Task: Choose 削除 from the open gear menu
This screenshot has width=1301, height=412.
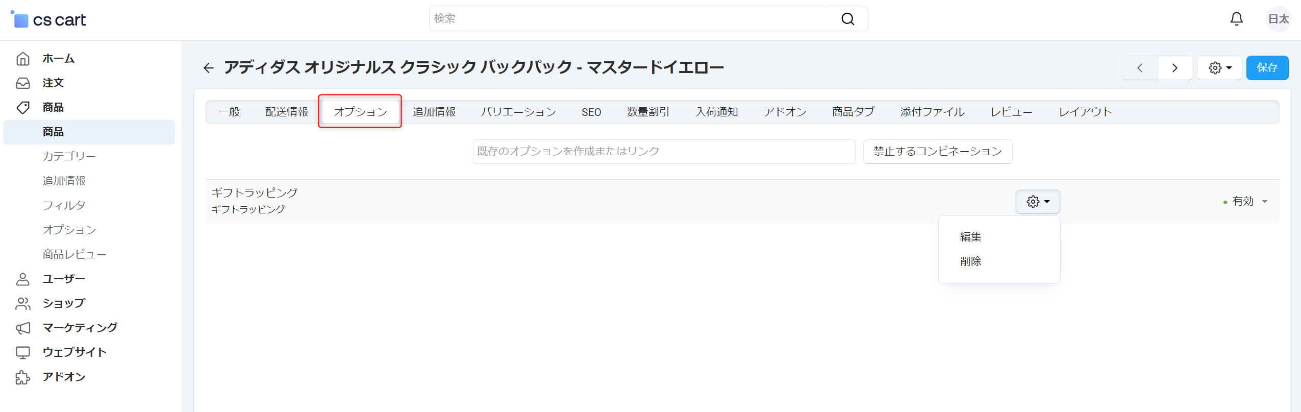Action: pos(970,261)
